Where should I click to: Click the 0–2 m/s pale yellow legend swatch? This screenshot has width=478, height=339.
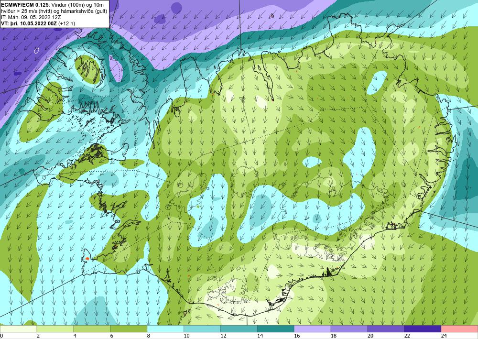tap(18, 329)
